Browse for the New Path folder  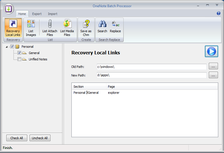(x=213, y=75)
